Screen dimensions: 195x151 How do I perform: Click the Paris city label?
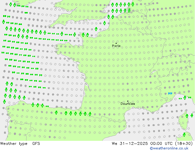coord(116,46)
